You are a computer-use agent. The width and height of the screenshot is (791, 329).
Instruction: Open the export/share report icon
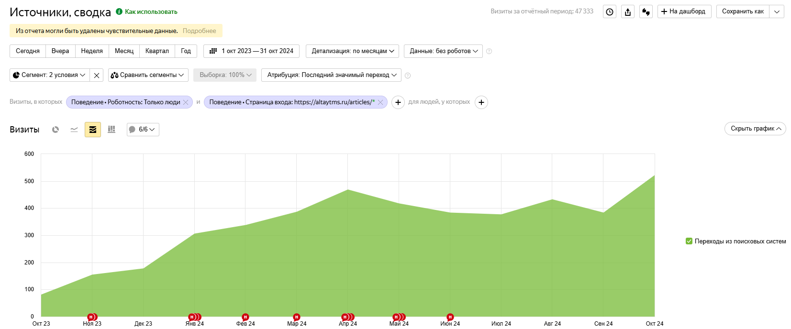628,12
